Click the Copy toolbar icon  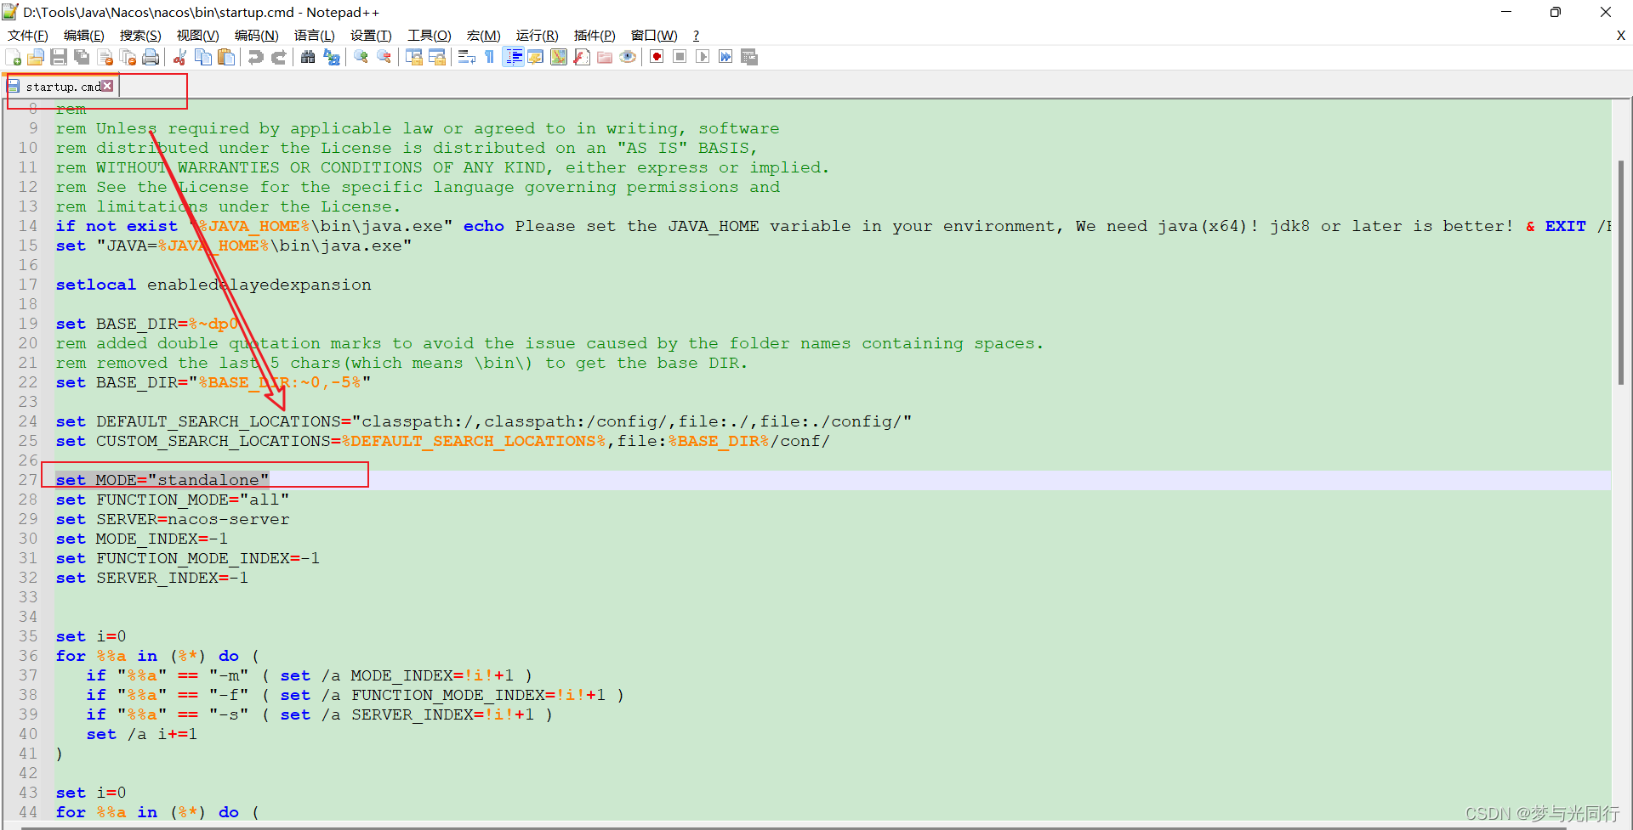point(203,57)
